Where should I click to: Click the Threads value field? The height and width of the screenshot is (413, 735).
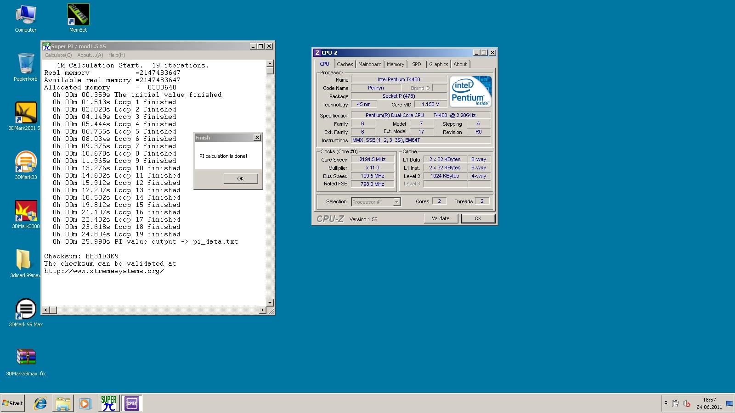(482, 201)
